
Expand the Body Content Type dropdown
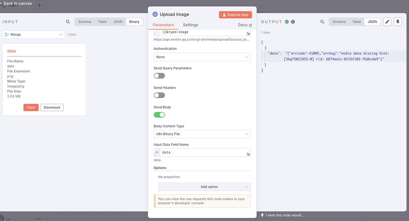click(x=202, y=134)
